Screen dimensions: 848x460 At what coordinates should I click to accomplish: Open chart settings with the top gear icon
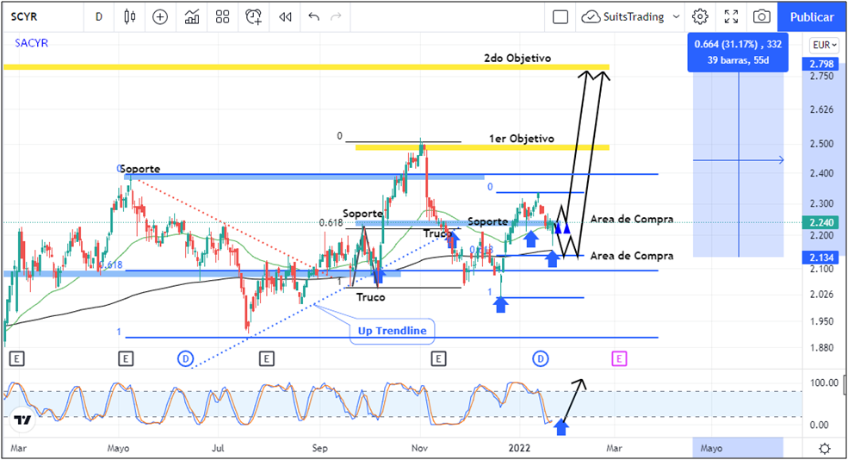pyautogui.click(x=700, y=16)
